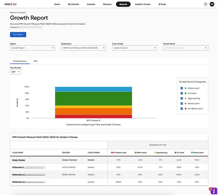Open the Grade 2 Classes link
This screenshot has height=195, width=218.
pos(19,160)
